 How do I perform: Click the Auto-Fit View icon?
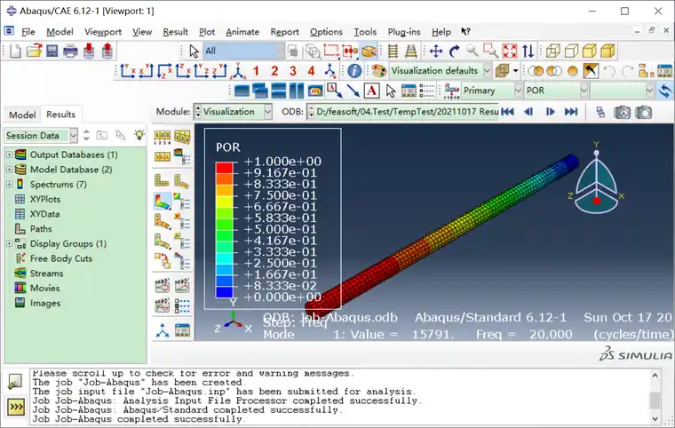(x=509, y=52)
